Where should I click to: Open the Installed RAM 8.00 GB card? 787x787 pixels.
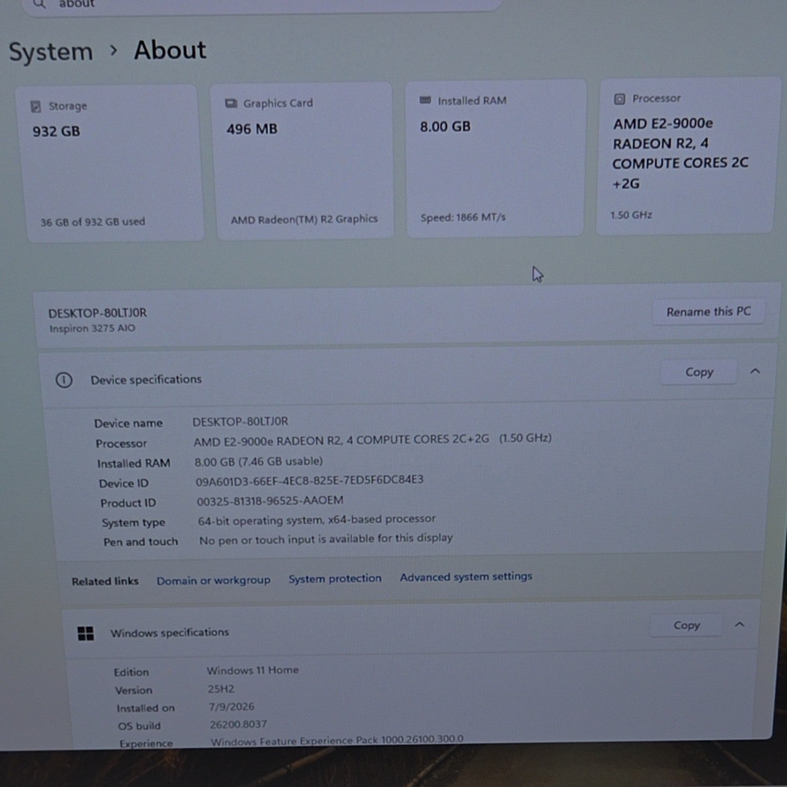tap(495, 158)
